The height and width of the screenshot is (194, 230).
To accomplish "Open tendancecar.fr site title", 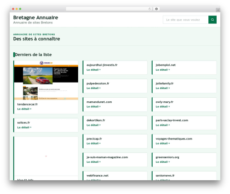I will pyautogui.click(x=28, y=104).
